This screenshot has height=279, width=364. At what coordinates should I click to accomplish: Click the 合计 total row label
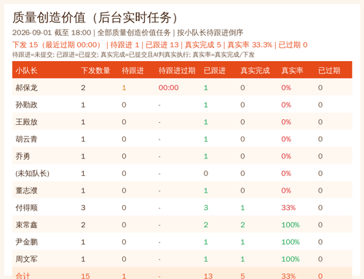click(x=23, y=276)
